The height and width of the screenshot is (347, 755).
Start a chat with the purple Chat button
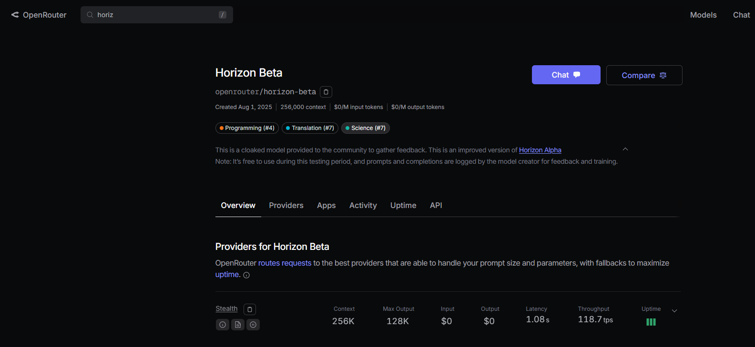point(566,75)
